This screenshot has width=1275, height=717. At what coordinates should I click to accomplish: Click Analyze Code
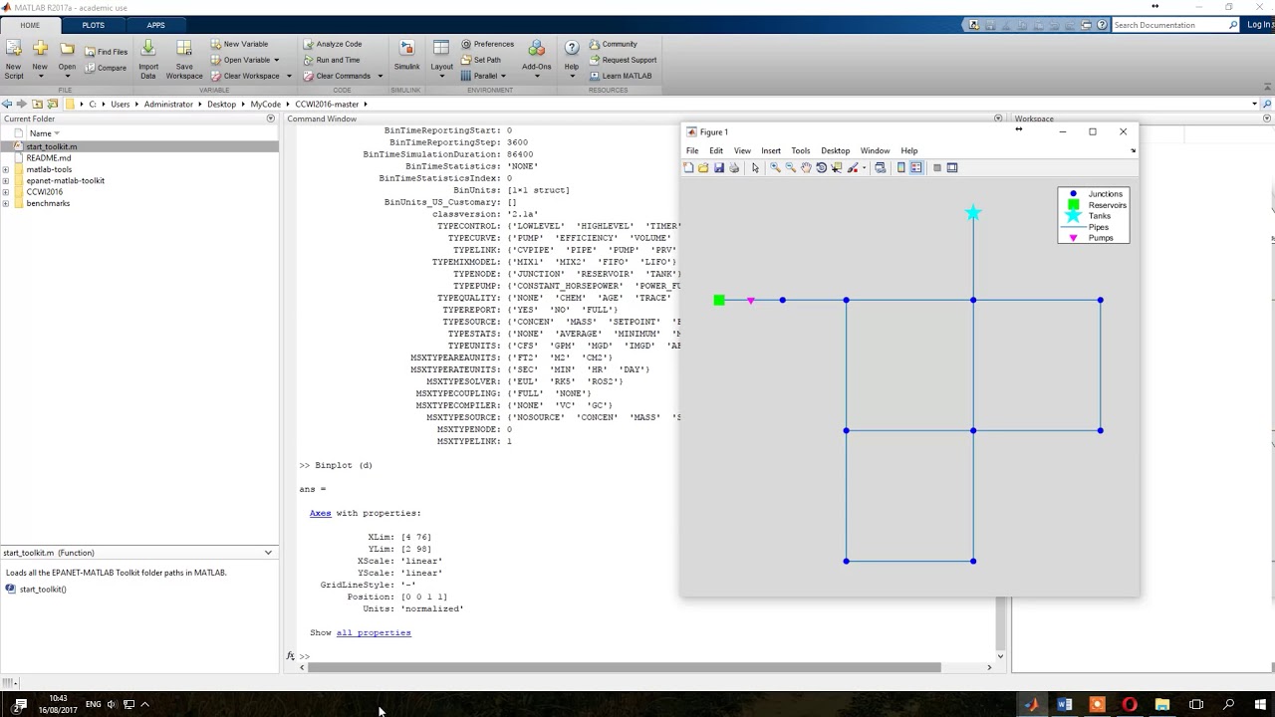[332, 44]
